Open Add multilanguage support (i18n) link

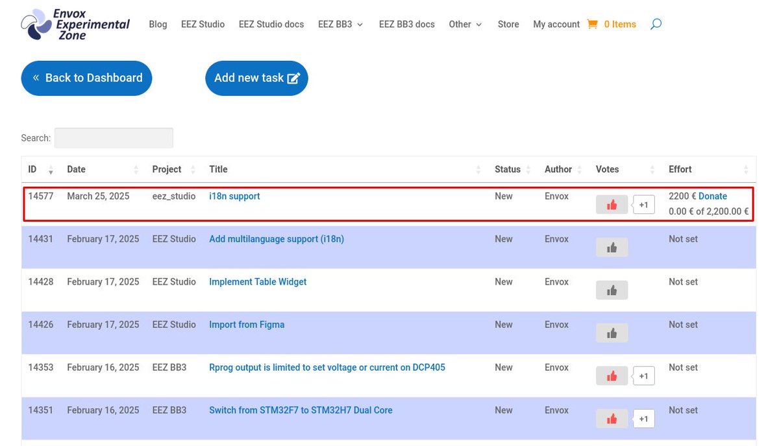[277, 239]
